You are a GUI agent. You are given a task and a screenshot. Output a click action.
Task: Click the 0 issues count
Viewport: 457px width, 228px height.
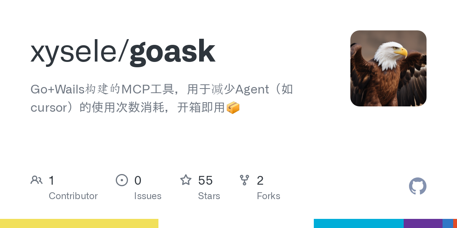pyautogui.click(x=138, y=180)
